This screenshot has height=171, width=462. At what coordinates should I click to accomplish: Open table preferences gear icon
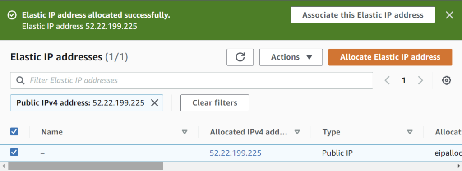click(x=447, y=80)
